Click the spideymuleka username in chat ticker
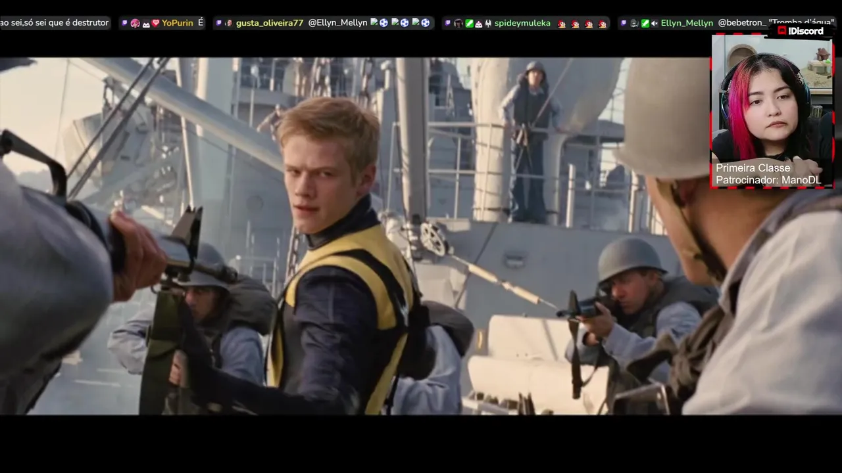 pos(522,23)
